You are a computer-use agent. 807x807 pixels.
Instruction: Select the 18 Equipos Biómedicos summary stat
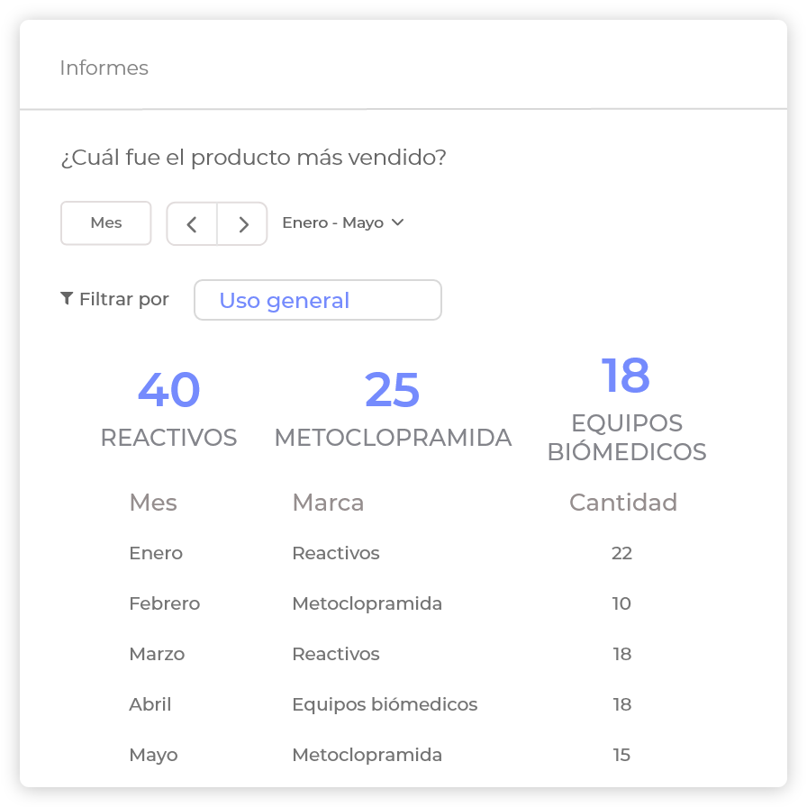coord(626,410)
